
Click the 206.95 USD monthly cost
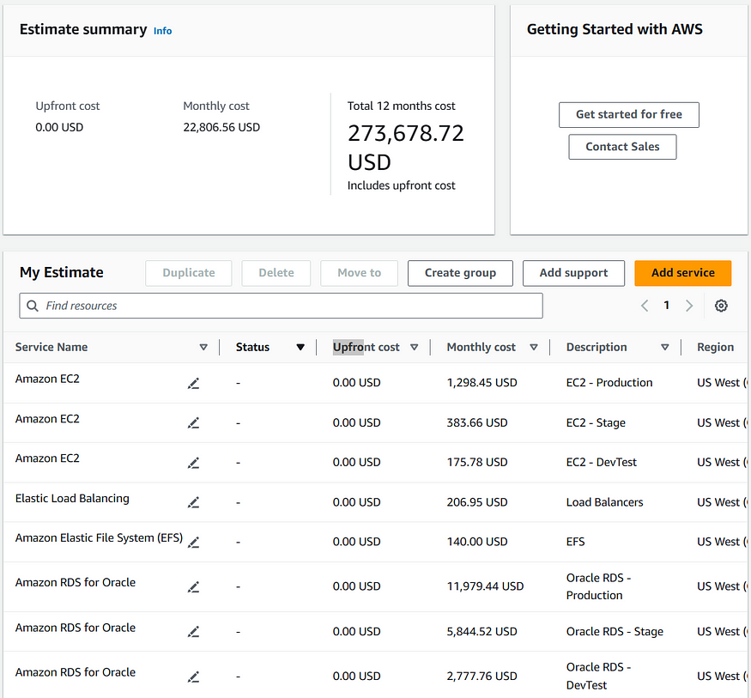[x=477, y=502]
